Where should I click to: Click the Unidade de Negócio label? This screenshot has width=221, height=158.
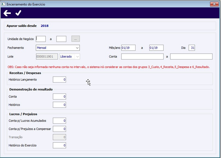(x=21, y=39)
